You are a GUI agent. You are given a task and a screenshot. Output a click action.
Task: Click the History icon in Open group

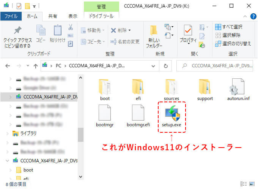coord(202,45)
